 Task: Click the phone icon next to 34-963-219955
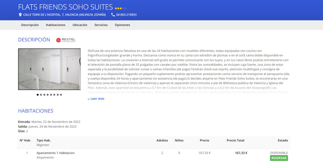point(113,15)
